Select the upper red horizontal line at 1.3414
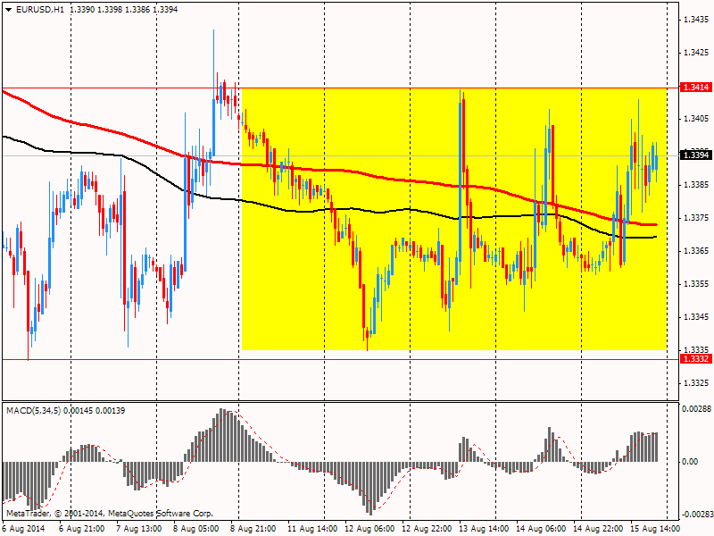This screenshot has width=714, height=536. 116,88
